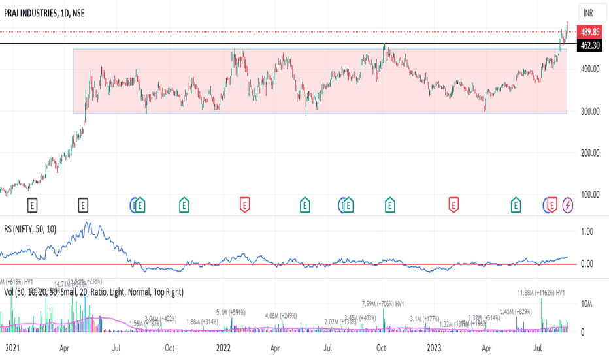Image resolution: width=609 pixels, height=359 pixels.
Task: Click the 10M volume scale label
Action: 587,304
